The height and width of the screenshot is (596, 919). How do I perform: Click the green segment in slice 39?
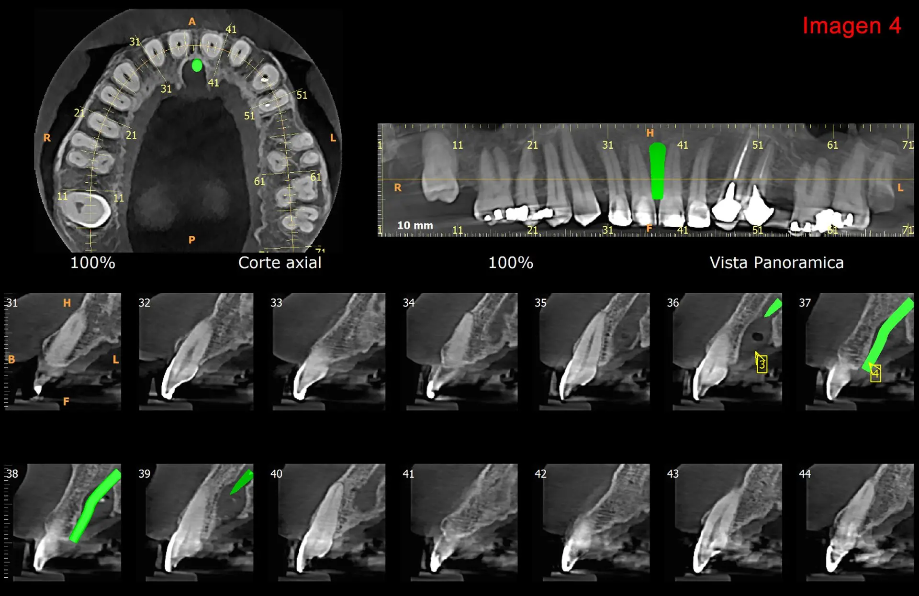pos(242,482)
